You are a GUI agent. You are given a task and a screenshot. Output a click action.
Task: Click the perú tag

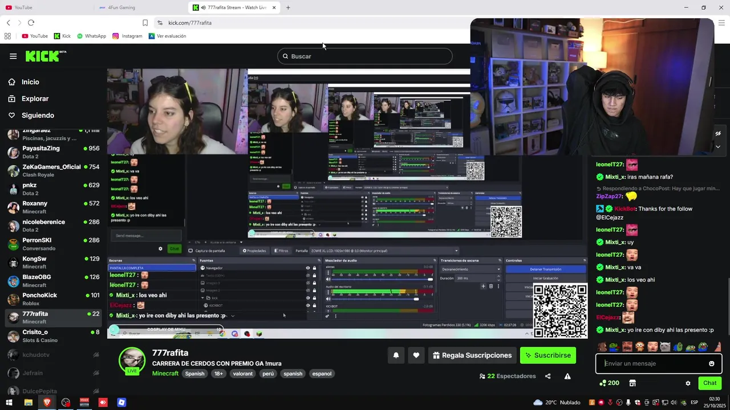[x=268, y=374]
